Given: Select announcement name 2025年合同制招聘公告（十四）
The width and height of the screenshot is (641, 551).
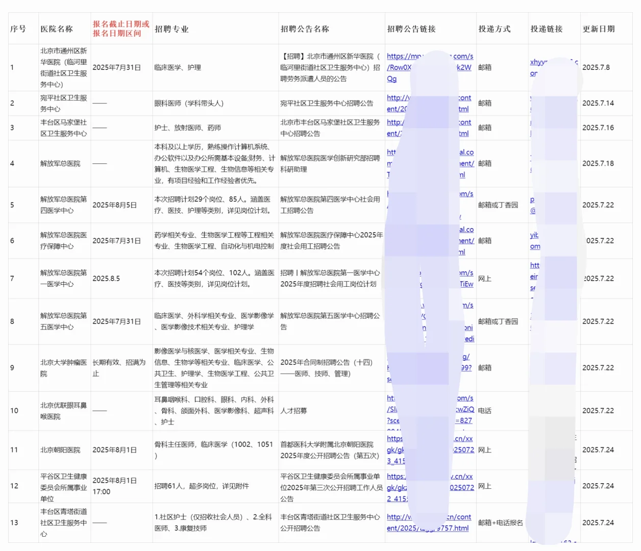Looking at the screenshot, I should coord(327,367).
